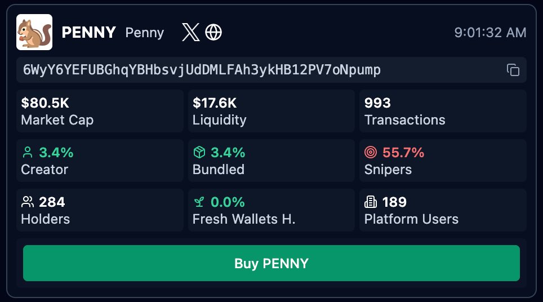Click the 9:01:32 AM timestamp
Viewport: 543px width, 302px height.
point(490,33)
